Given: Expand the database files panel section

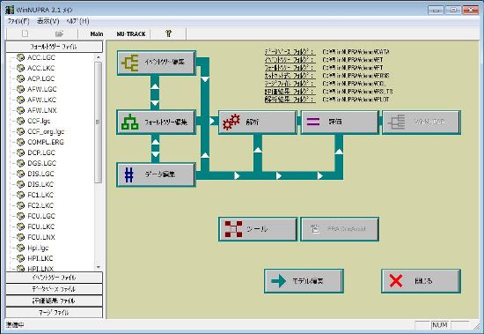Looking at the screenshot, I should pos(54,289).
